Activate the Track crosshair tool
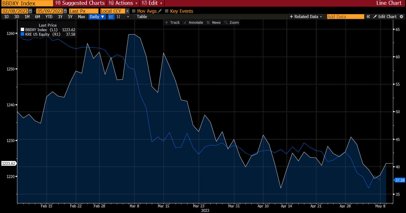The image size is (406, 213). point(172,22)
